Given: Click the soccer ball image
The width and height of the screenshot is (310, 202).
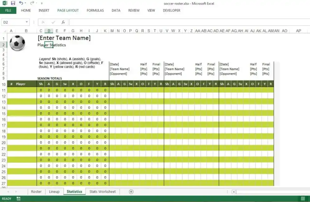Looking at the screenshot, I should click(17, 43).
